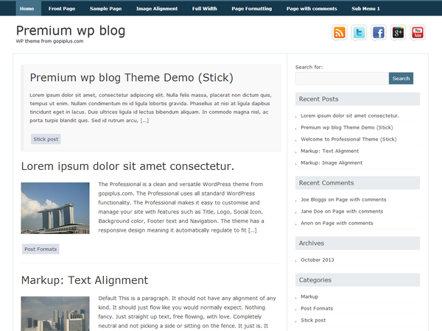
Task: Open the Stick post category in sidebar
Action: (x=313, y=320)
